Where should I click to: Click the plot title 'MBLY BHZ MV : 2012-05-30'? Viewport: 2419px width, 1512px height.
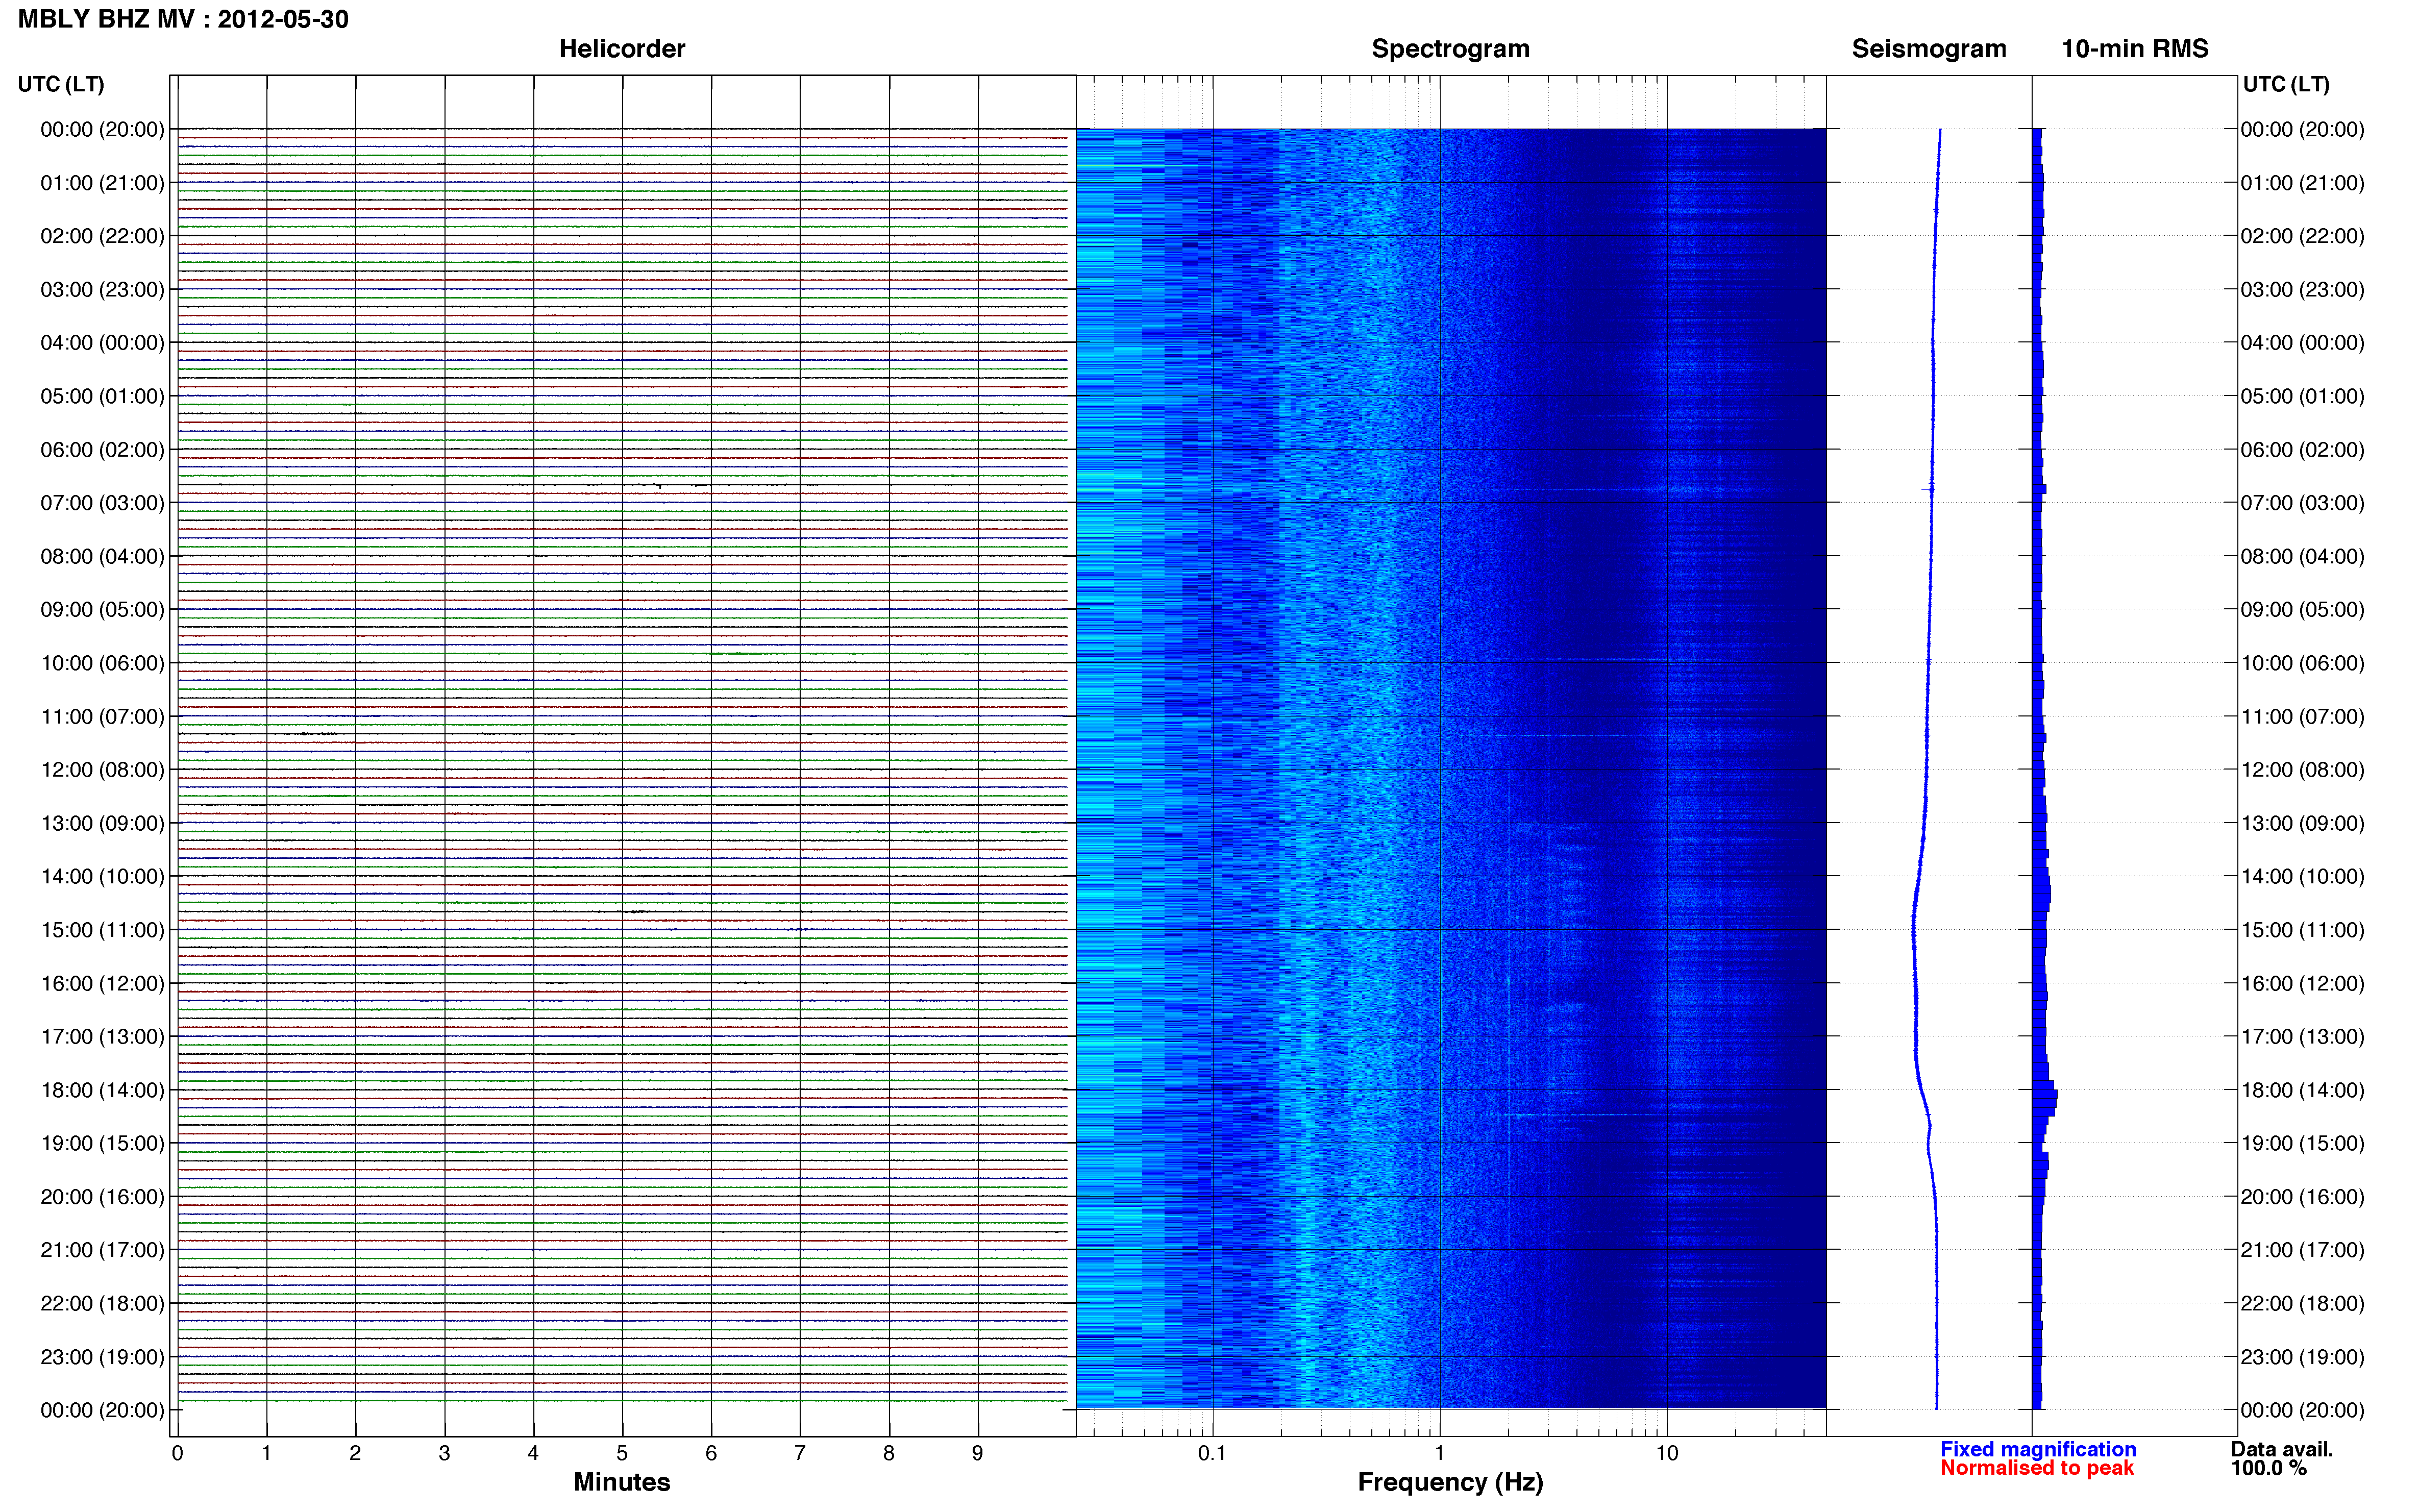click(183, 19)
